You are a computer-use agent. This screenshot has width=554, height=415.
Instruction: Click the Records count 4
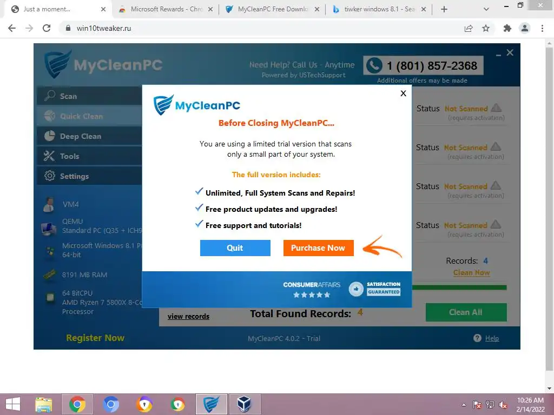(485, 261)
